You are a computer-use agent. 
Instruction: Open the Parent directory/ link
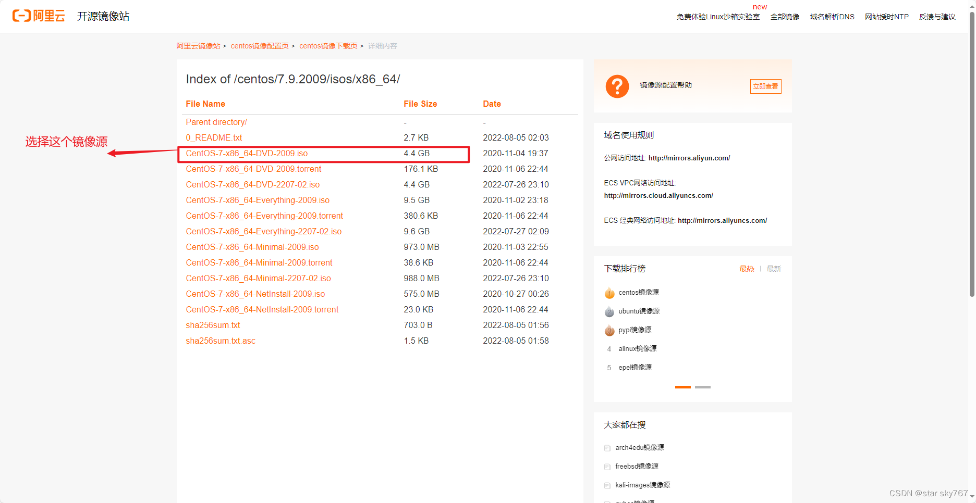coord(216,122)
